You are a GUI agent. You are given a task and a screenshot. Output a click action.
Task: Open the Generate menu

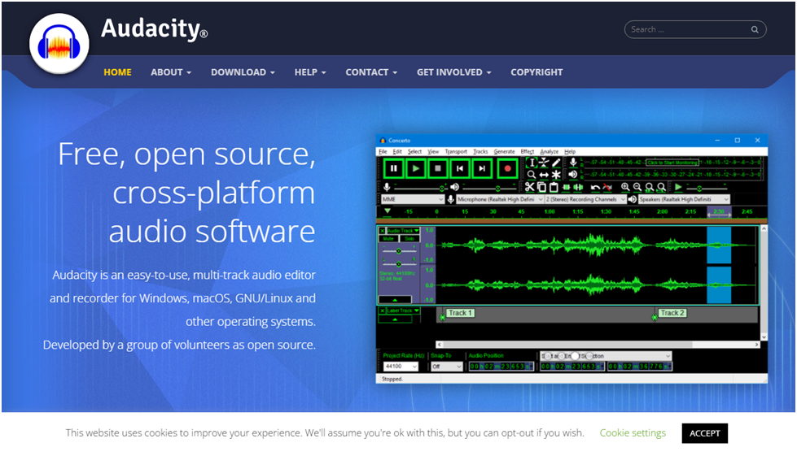click(504, 152)
